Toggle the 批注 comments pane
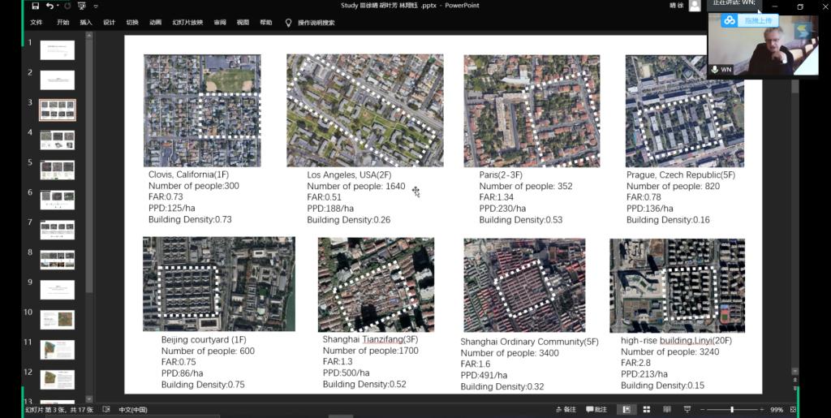 [x=596, y=409]
